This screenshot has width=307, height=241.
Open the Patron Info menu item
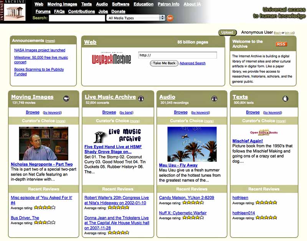tap(168, 4)
